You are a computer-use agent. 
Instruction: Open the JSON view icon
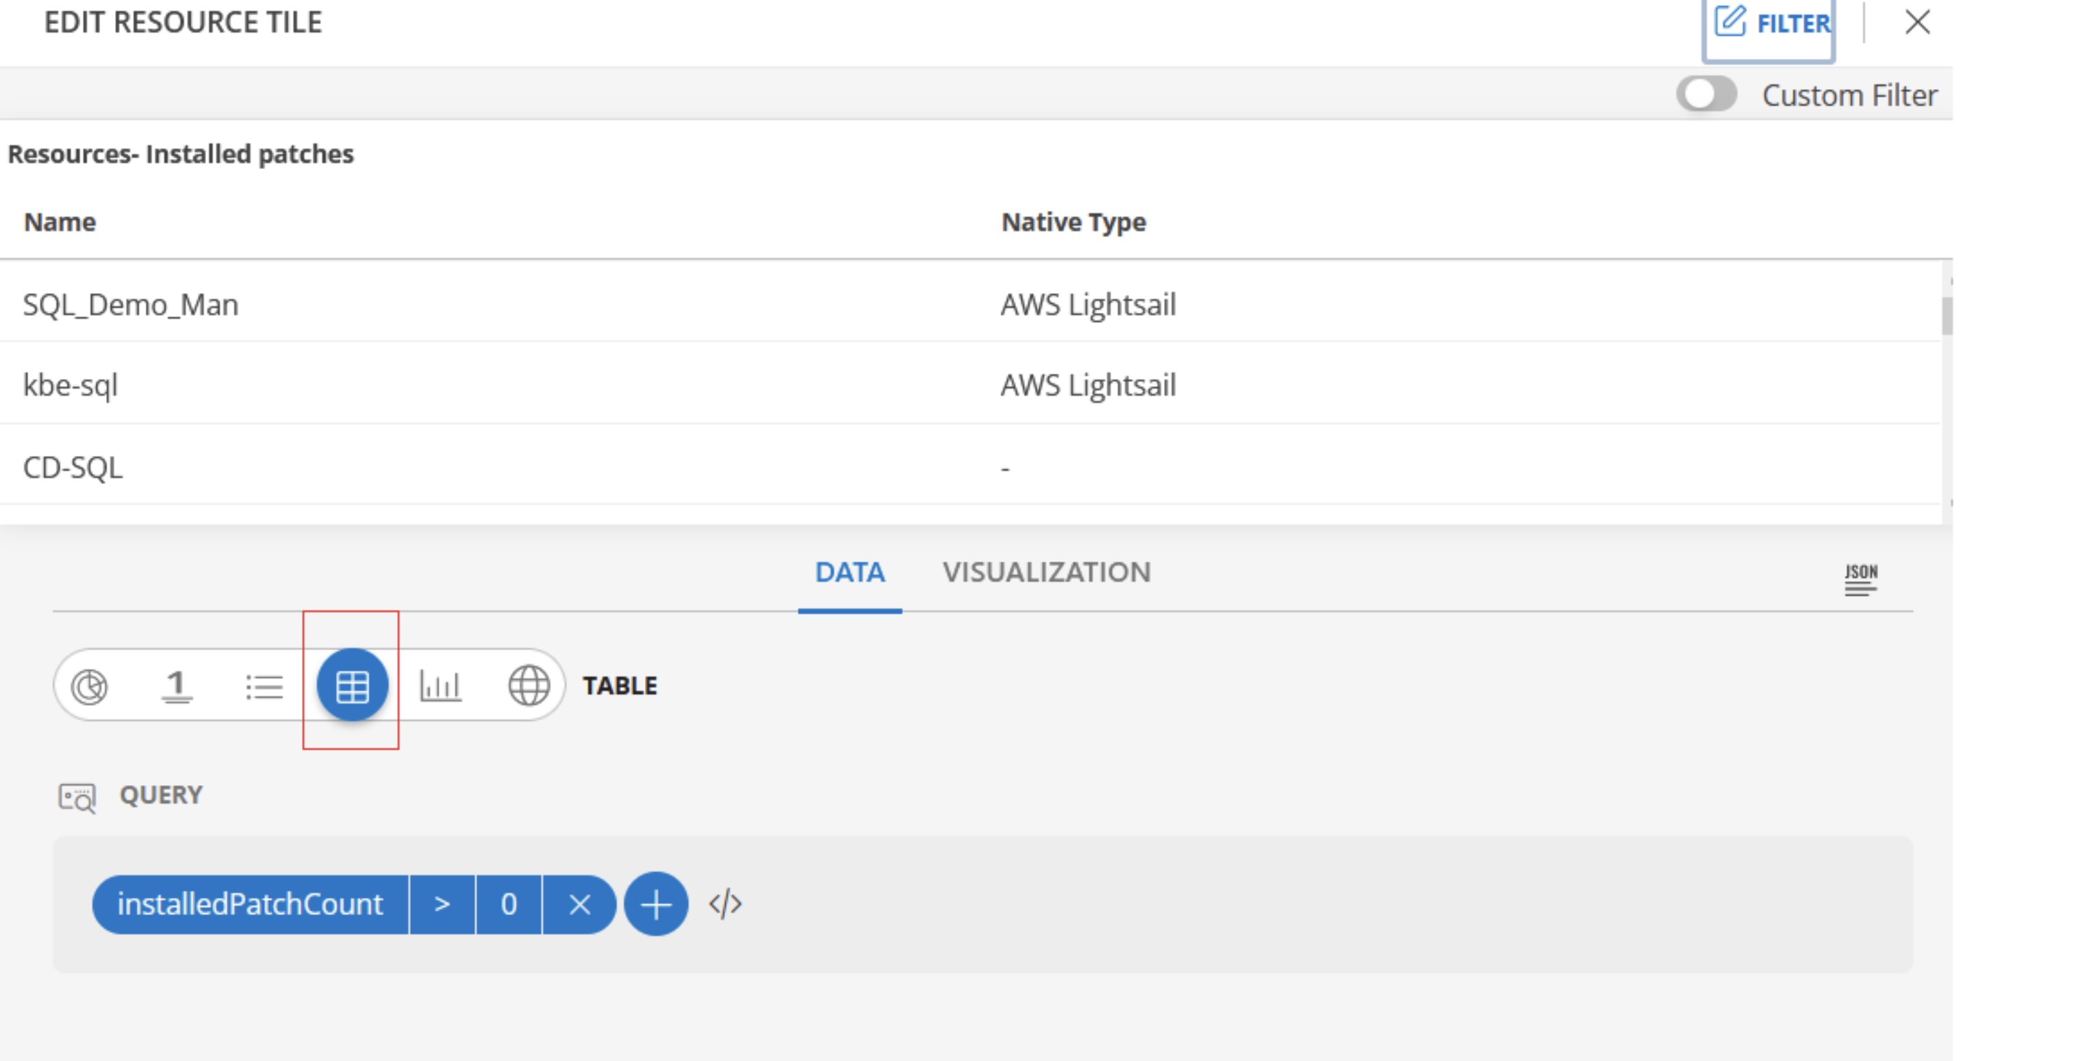(x=1860, y=580)
